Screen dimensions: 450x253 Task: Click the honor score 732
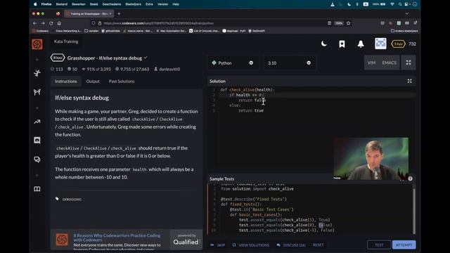click(412, 44)
